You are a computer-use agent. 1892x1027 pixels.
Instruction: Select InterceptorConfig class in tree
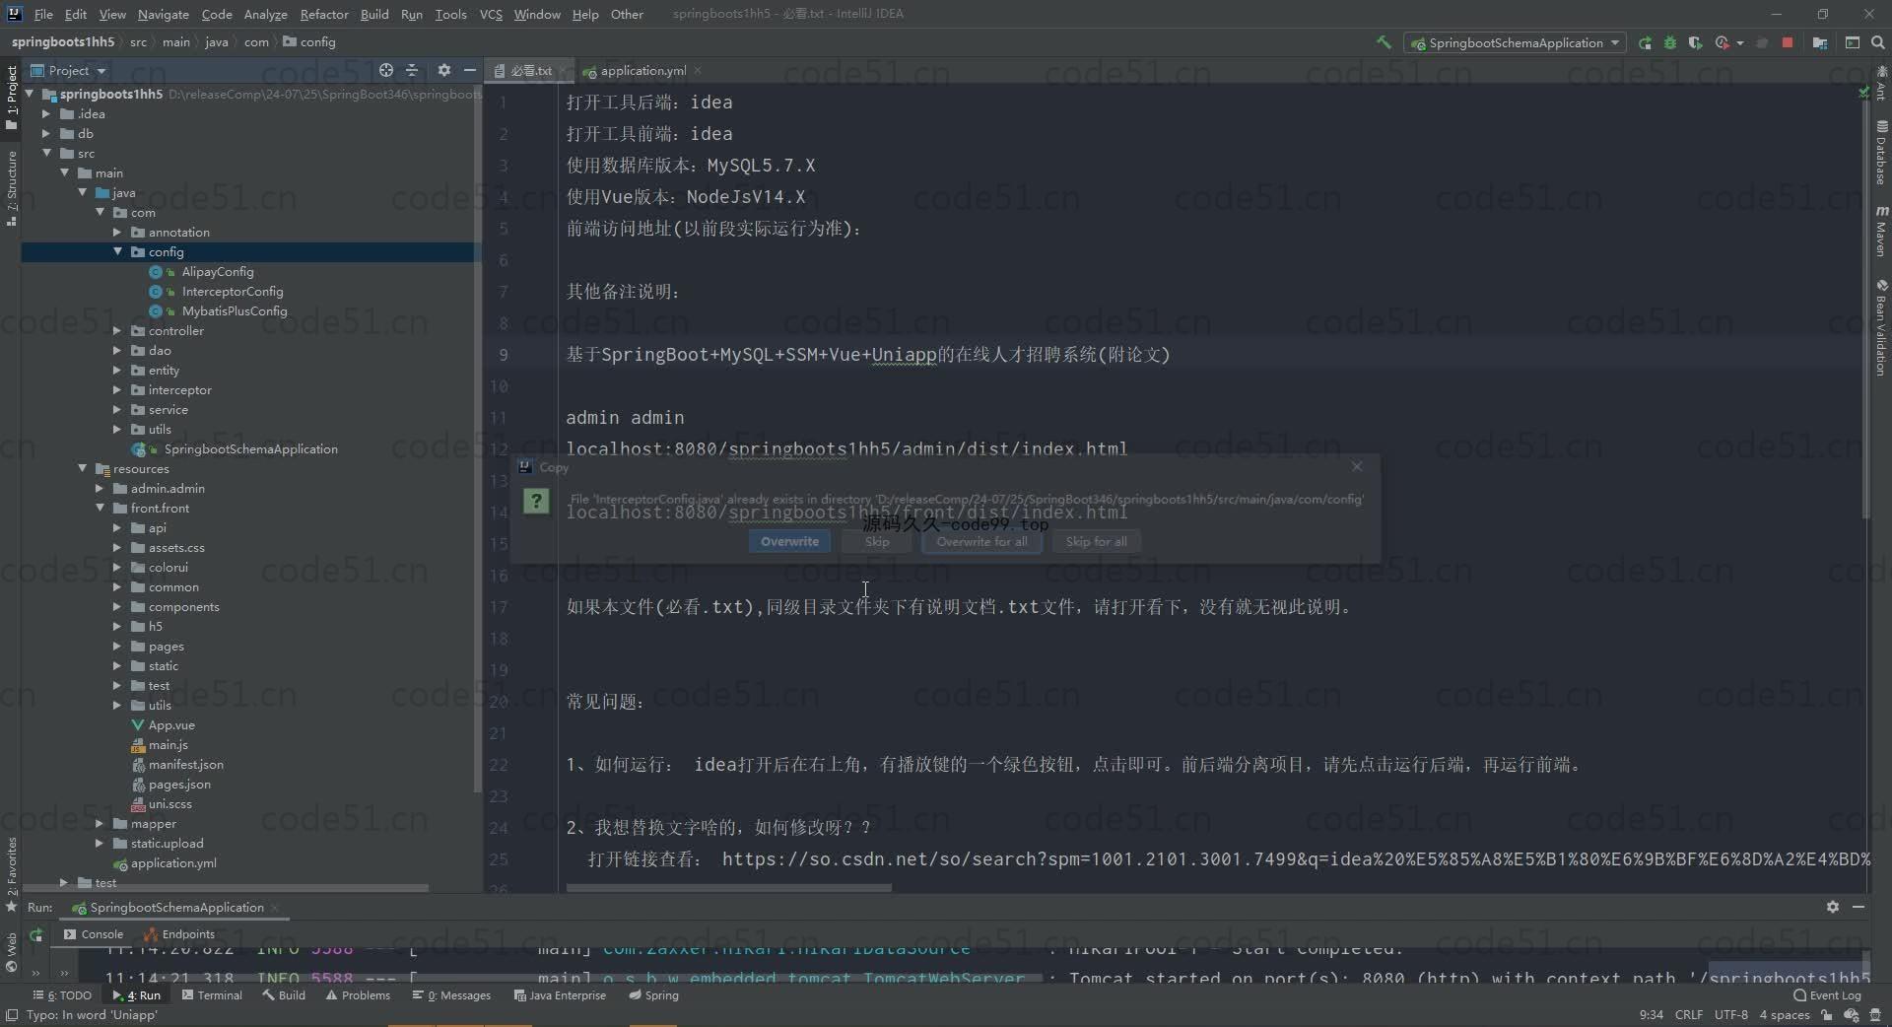pos(232,291)
